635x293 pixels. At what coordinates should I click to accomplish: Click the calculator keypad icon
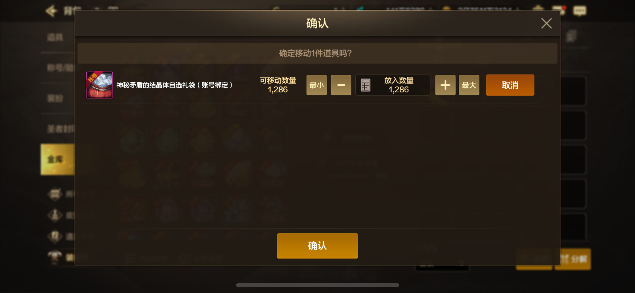365,85
